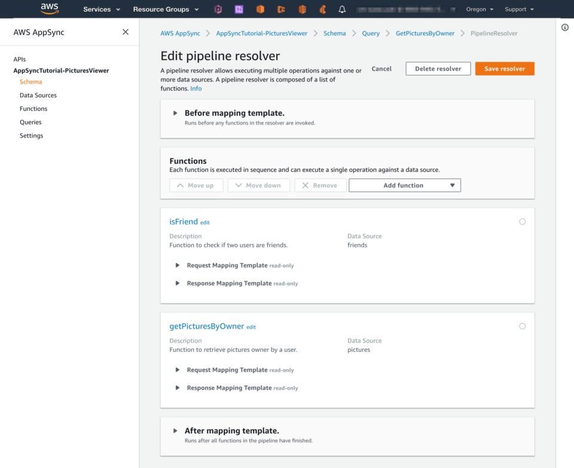Image resolution: width=574 pixels, height=468 pixels.
Task: Open the notifications bell
Action: coord(342,10)
